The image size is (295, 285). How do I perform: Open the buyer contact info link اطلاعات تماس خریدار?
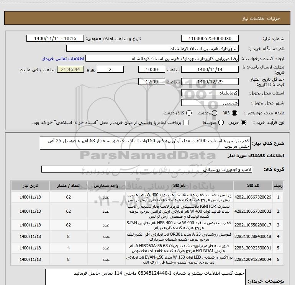point(63,59)
